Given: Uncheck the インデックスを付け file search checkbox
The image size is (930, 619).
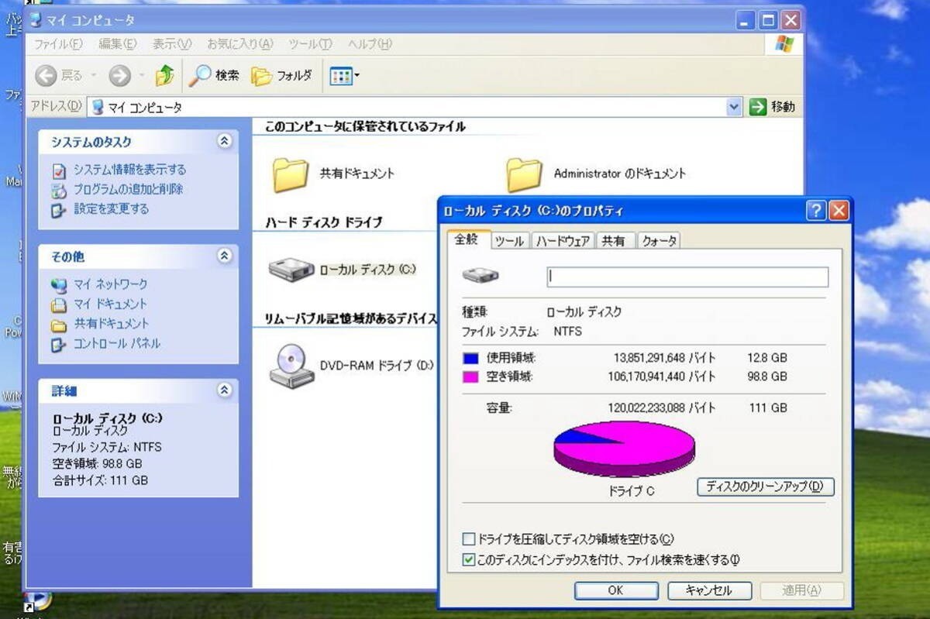Looking at the screenshot, I should [468, 559].
